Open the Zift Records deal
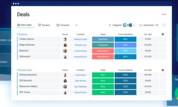The image size is (178, 107). point(25,81)
